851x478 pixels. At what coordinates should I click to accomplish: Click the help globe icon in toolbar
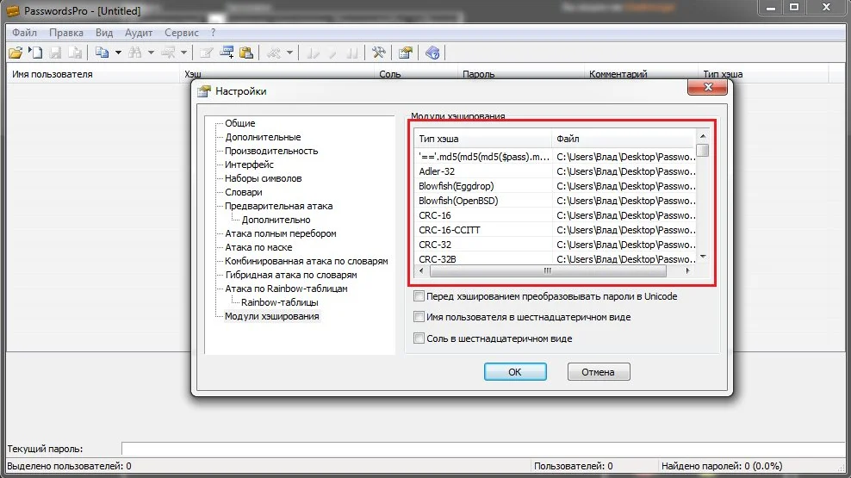pyautogui.click(x=432, y=53)
